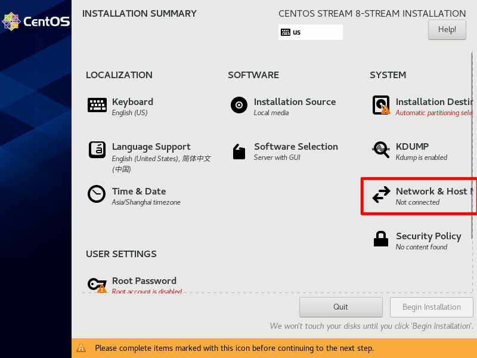Image resolution: width=477 pixels, height=358 pixels.
Task: Click the KDUMP title text
Action: click(x=412, y=146)
